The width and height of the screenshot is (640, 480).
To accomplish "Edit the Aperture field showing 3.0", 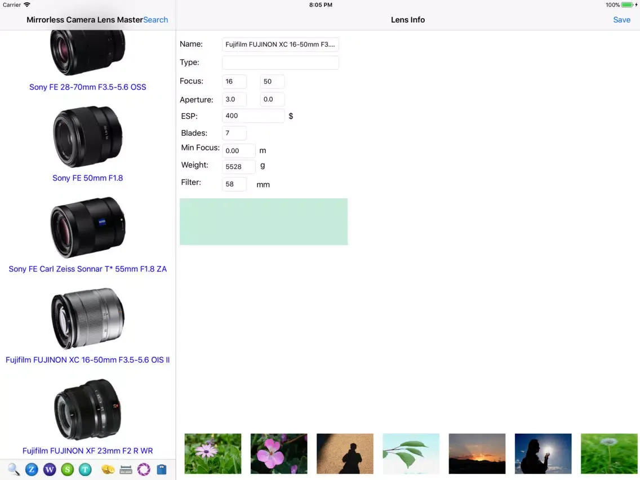I will coord(234,99).
